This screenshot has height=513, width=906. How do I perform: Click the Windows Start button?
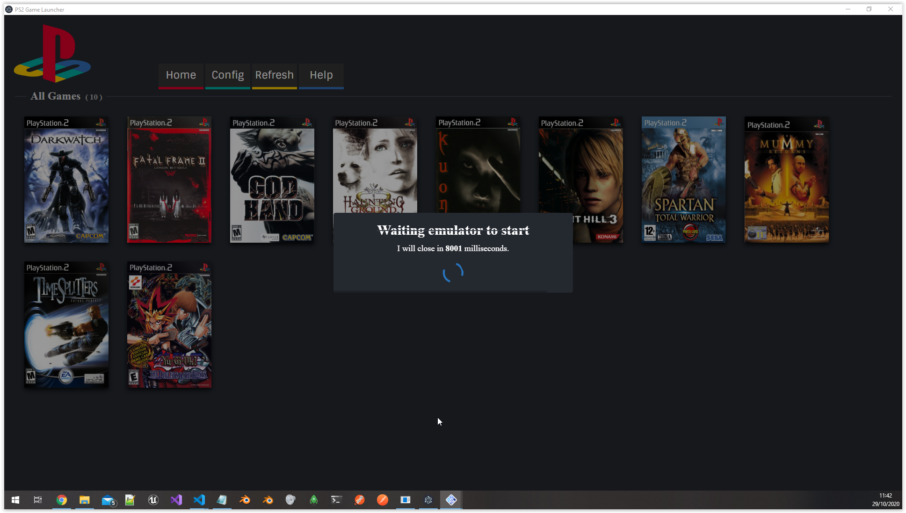pos(15,500)
